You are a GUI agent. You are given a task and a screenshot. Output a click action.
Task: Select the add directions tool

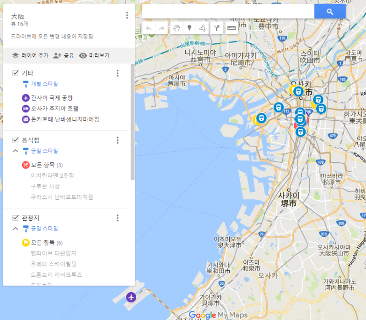[x=216, y=28]
